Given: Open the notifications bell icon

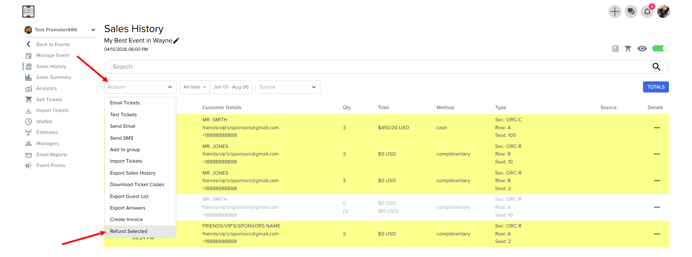Looking at the screenshot, I should pyautogui.click(x=647, y=12).
